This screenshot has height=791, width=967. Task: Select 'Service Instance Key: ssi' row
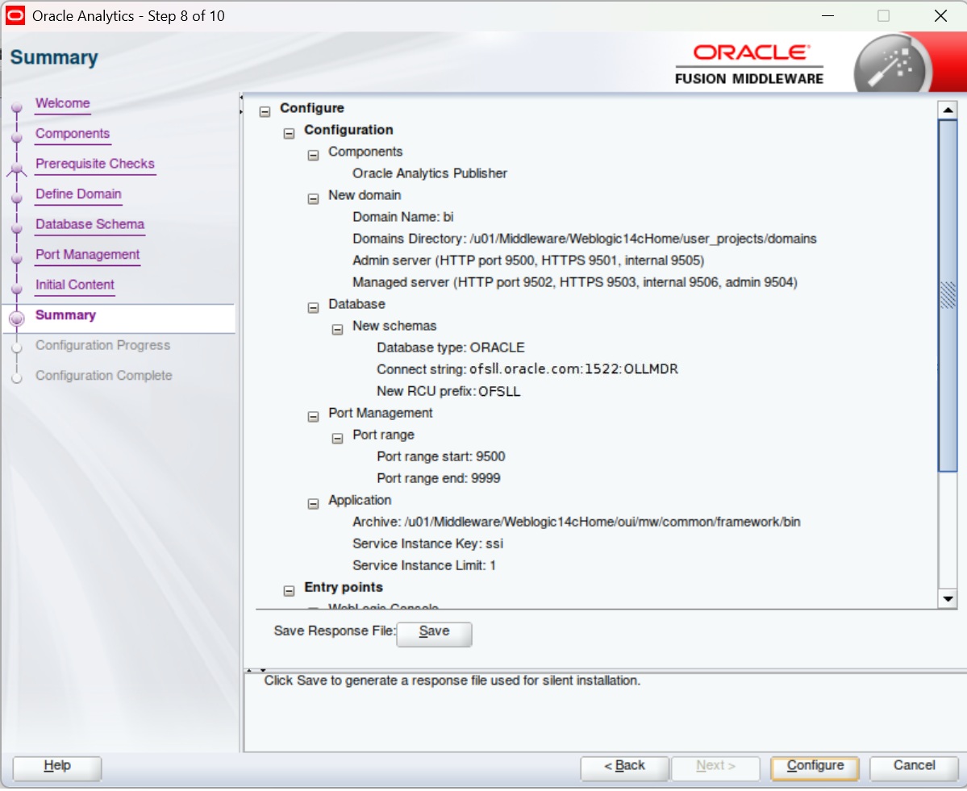(427, 543)
